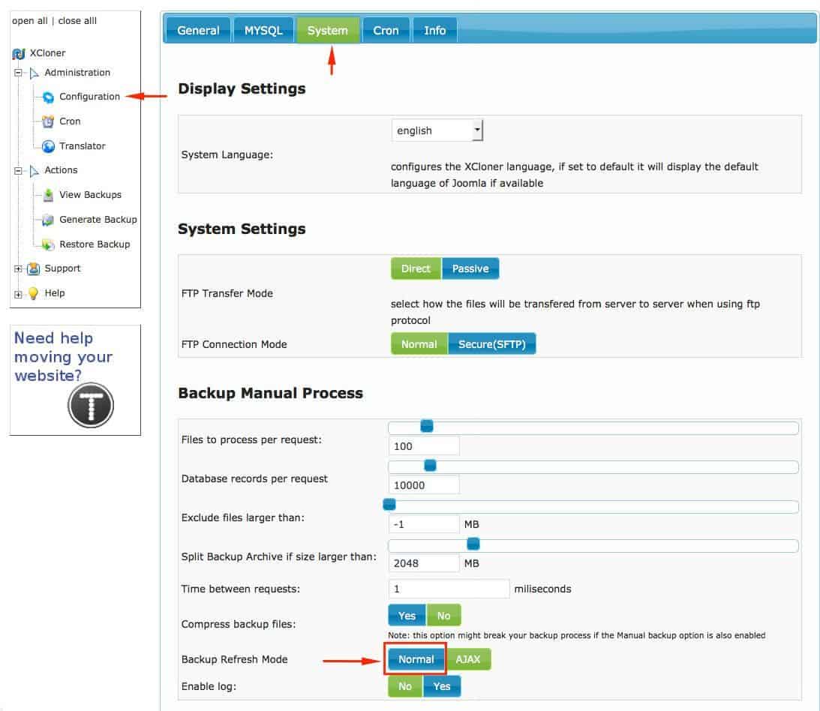Set Enable log to No
Screen dimensions: 820x711
click(x=405, y=686)
